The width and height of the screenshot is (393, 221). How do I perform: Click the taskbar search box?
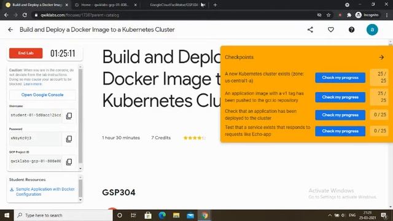pyautogui.click(x=63, y=215)
